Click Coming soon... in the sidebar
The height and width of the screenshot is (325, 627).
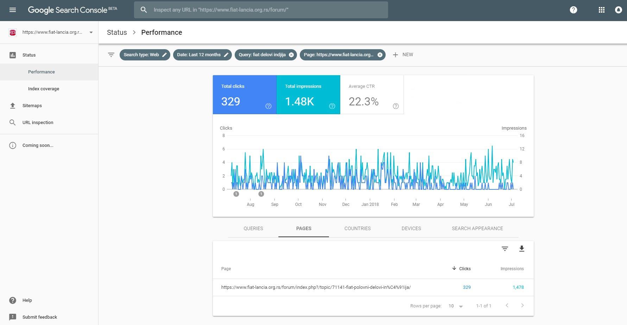[x=38, y=145]
